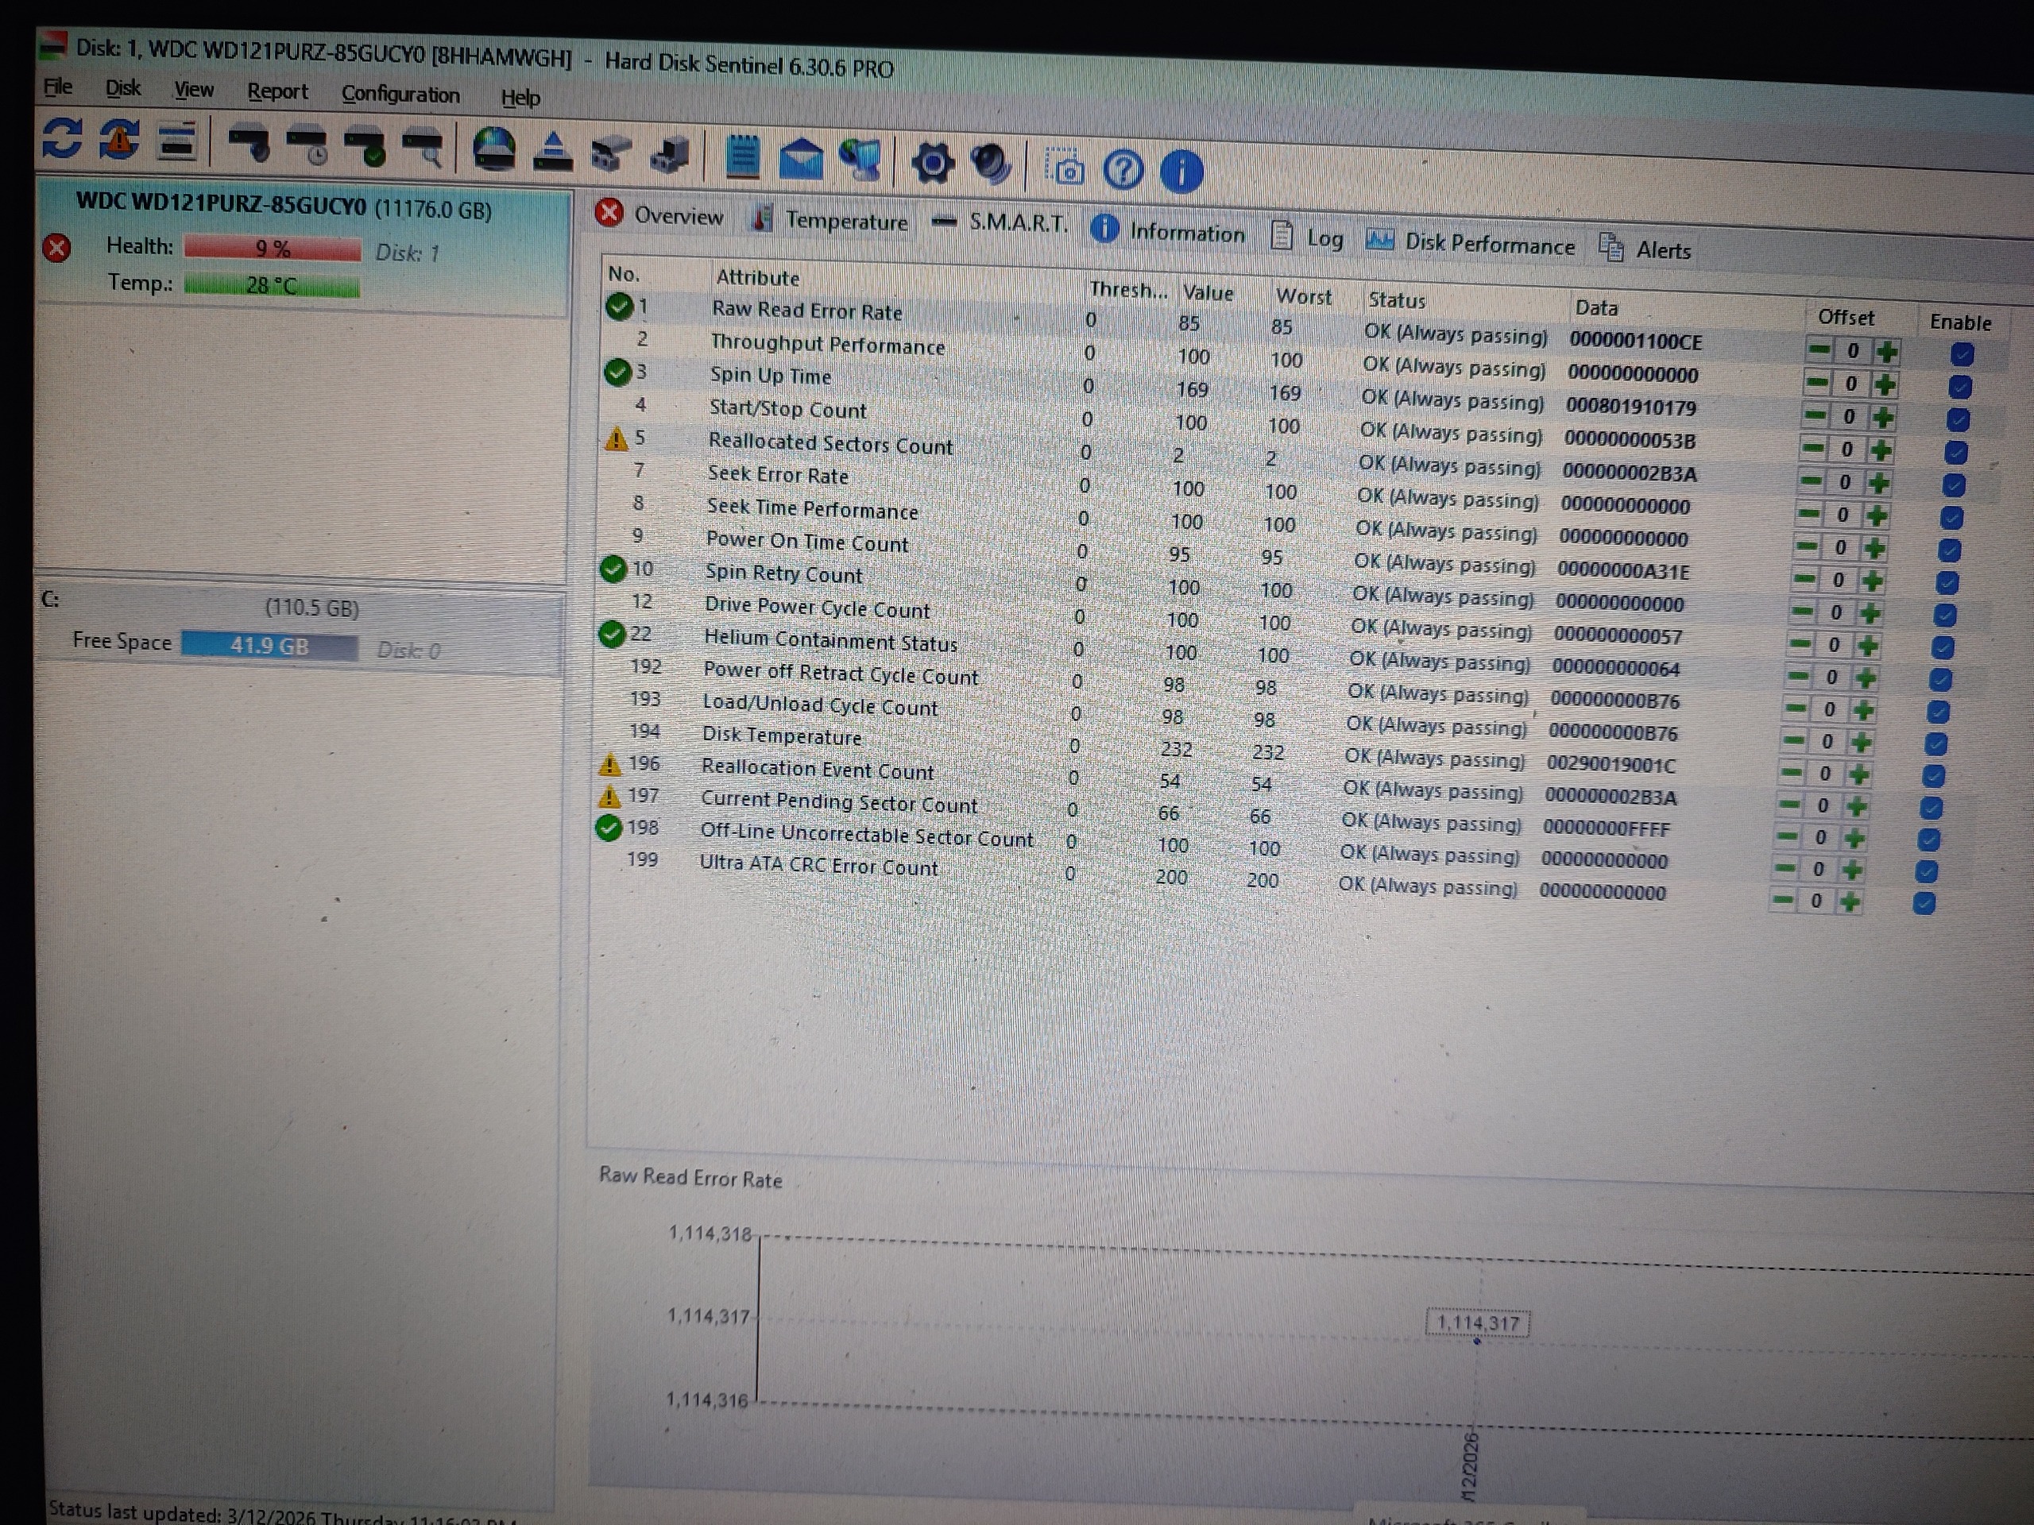This screenshot has width=2034, height=1525.
Task: Switch to the Log tab
Action: [x=1307, y=238]
